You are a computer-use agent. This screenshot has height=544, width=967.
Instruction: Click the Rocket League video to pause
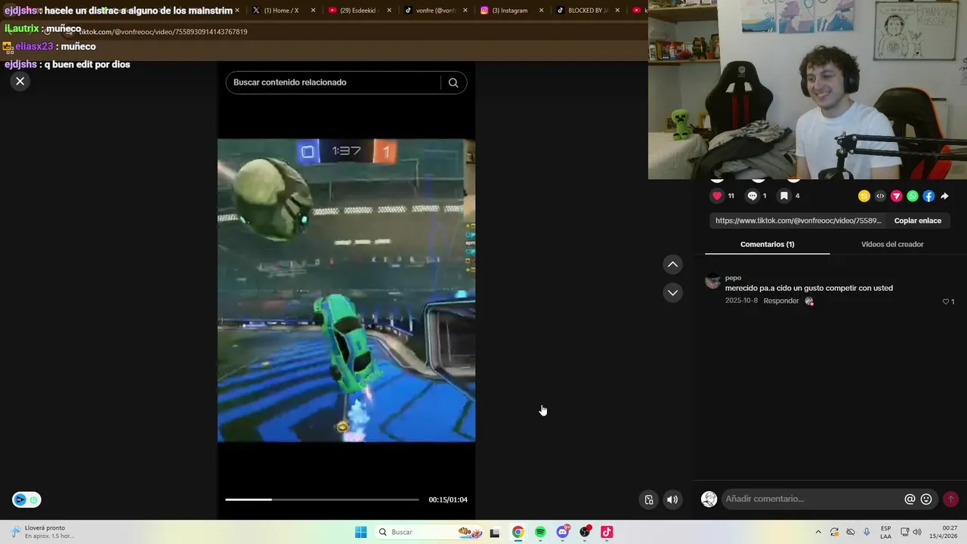[x=346, y=290]
